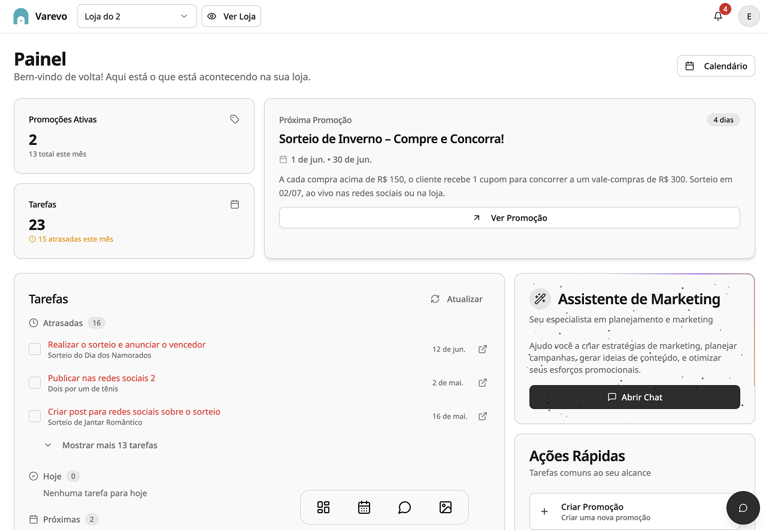Check the Criar post para redes sociais checkbox
The width and height of the screenshot is (769, 530).
[35, 416]
